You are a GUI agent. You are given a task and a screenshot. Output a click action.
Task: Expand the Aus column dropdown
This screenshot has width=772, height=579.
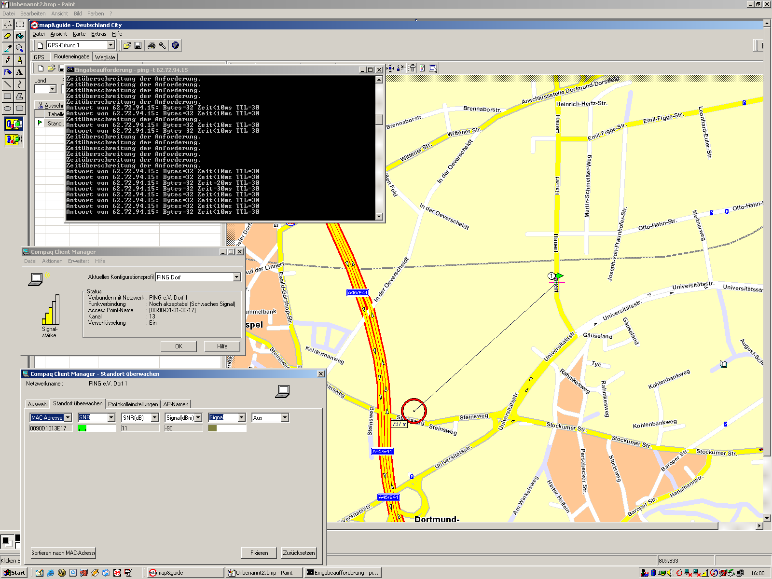point(285,417)
